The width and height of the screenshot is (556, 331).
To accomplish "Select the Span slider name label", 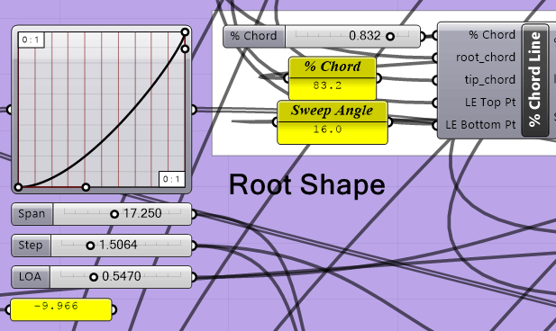I will pos(32,214).
